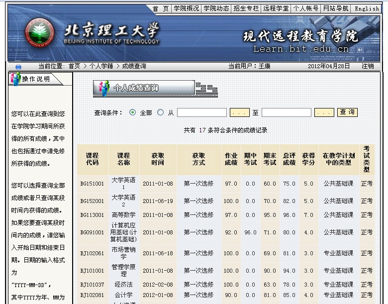Go to 首页 in the breadcrumb

75,66
